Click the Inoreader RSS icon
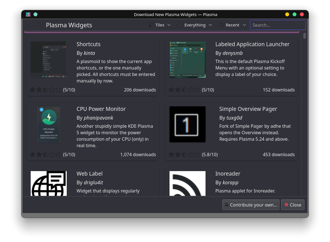Viewport: 330px width, 242px height. 188,183
